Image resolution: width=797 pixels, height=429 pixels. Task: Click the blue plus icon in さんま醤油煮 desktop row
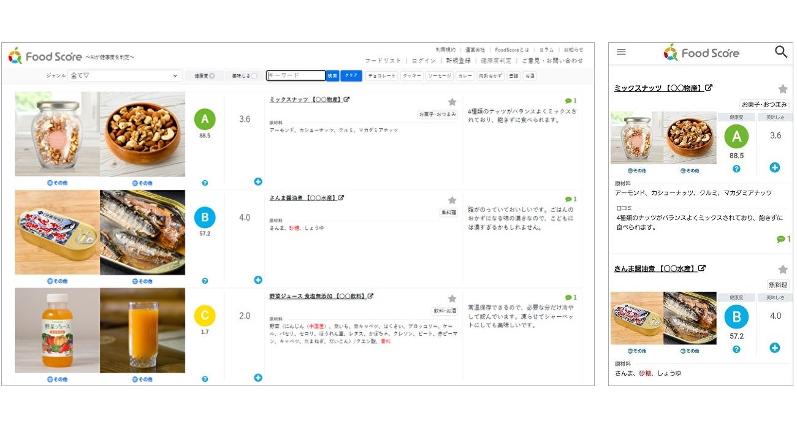pos(257,279)
